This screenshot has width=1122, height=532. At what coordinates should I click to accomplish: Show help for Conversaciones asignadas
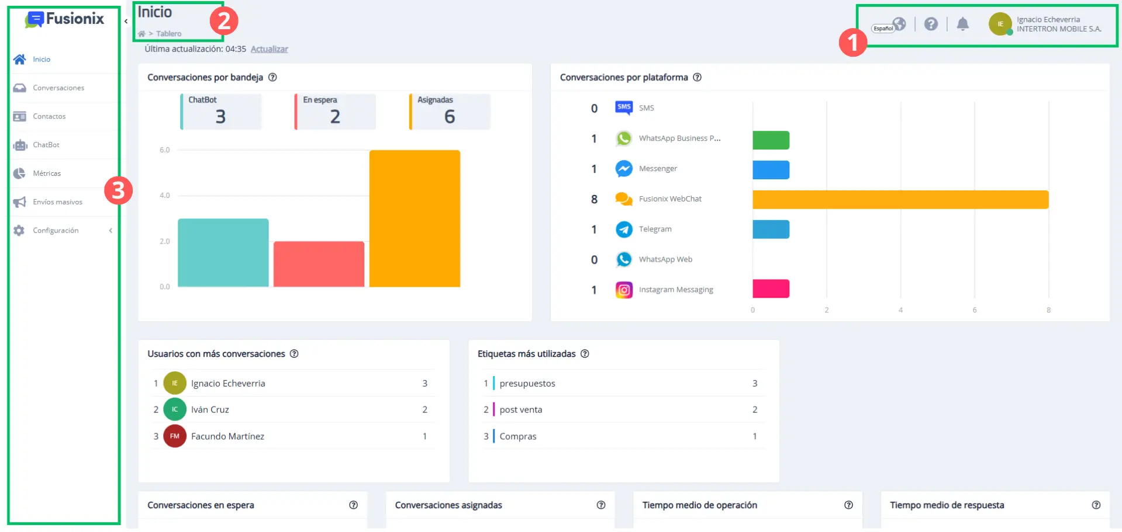600,505
